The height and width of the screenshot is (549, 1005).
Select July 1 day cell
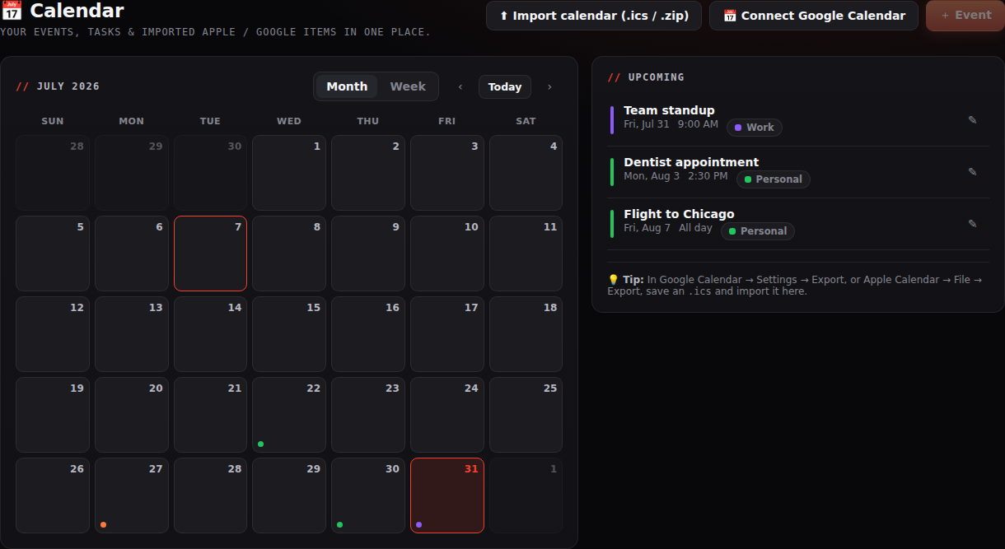coord(289,173)
